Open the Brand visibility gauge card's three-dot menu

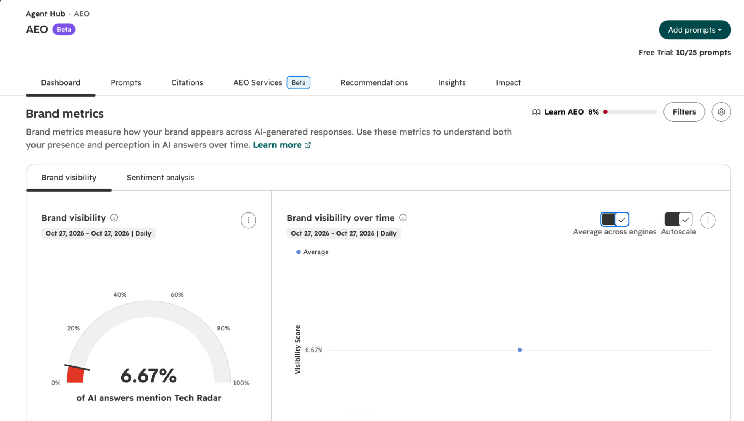(248, 220)
